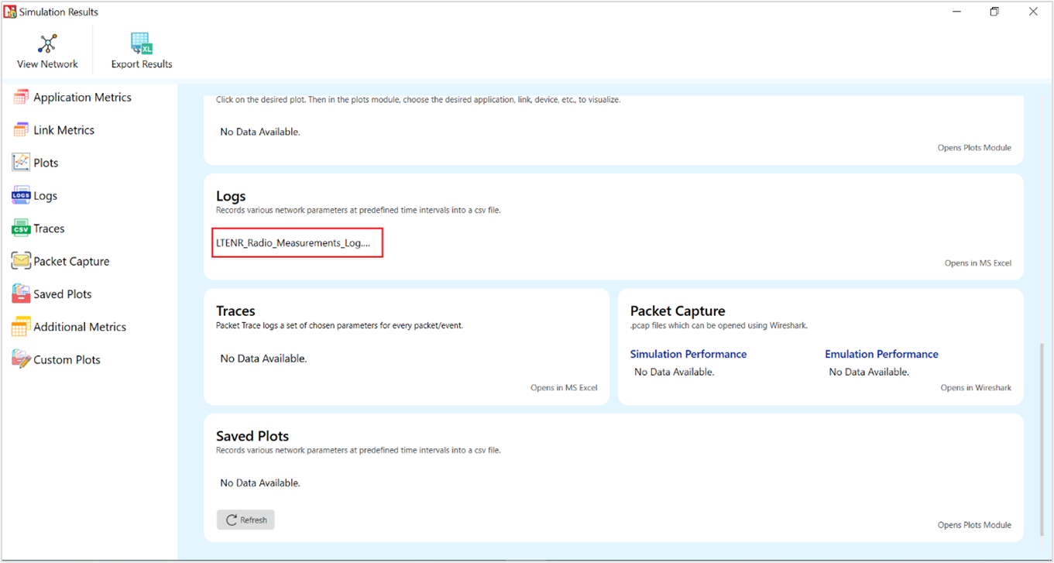Click the Saved Plots sidebar icon
The height and width of the screenshot is (563, 1054).
click(21, 294)
